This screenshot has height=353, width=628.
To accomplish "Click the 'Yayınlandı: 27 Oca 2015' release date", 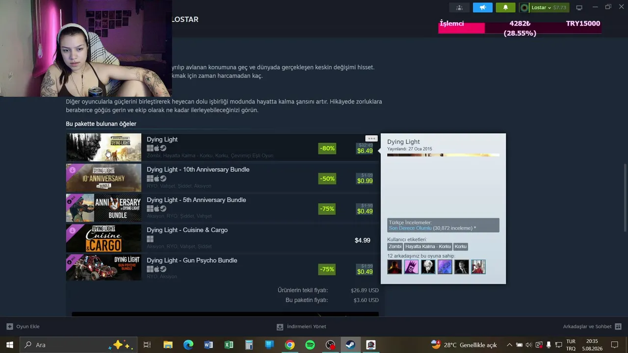I will [410, 149].
